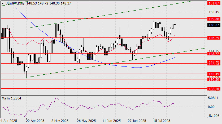Viewport: 222px width, 124px height.
Task: Select the 143.77 level label
Action: [214, 54]
